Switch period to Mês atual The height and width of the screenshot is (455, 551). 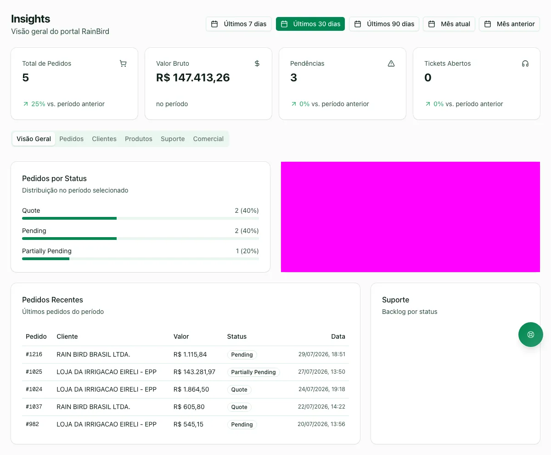[x=449, y=24]
